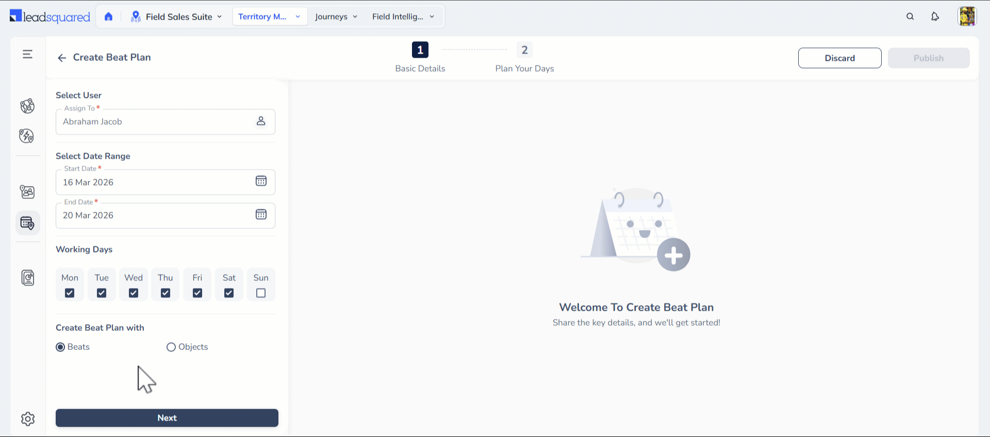Open the document report sidebar icon
Viewport: 990px width, 437px height.
[x=28, y=277]
